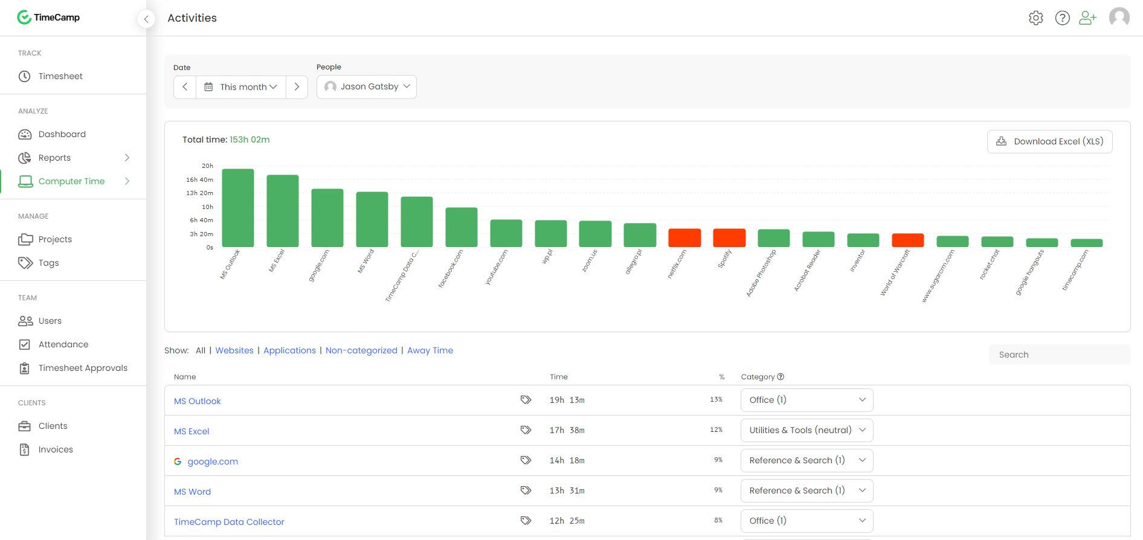Click the help question mark icon
The image size is (1143, 540).
pos(1062,18)
